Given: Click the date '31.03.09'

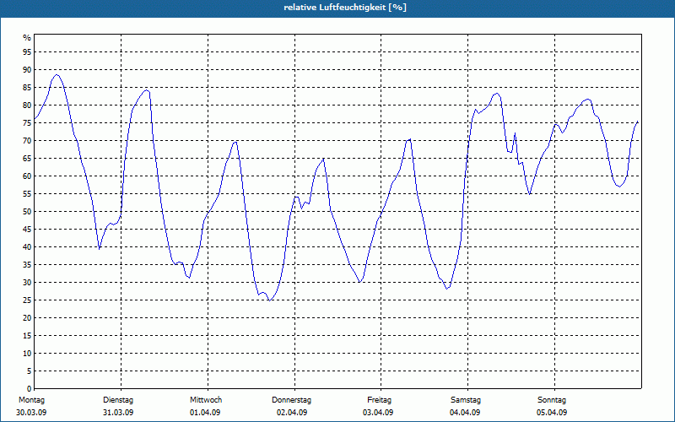Looking at the screenshot, I should [118, 413].
